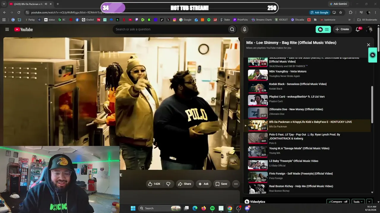This screenshot has width=380, height=213.
Task: Click the YouTube search magnifier button
Action: (232, 29)
